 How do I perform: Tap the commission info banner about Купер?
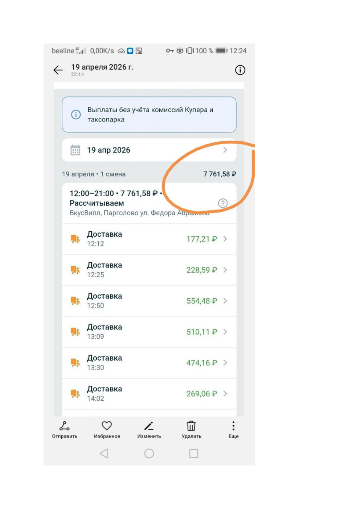(149, 115)
